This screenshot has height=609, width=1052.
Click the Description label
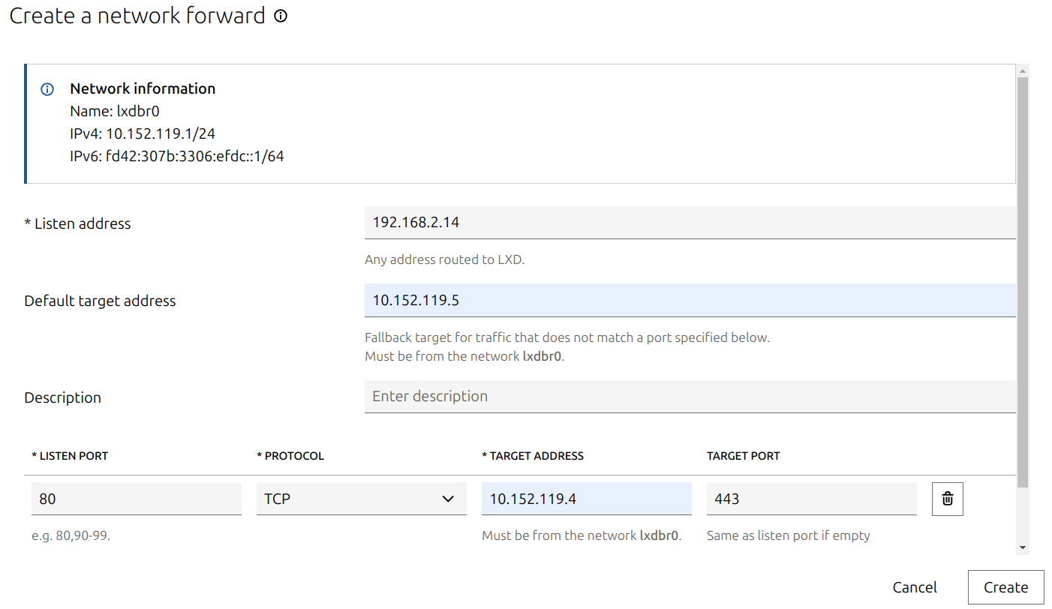(62, 397)
